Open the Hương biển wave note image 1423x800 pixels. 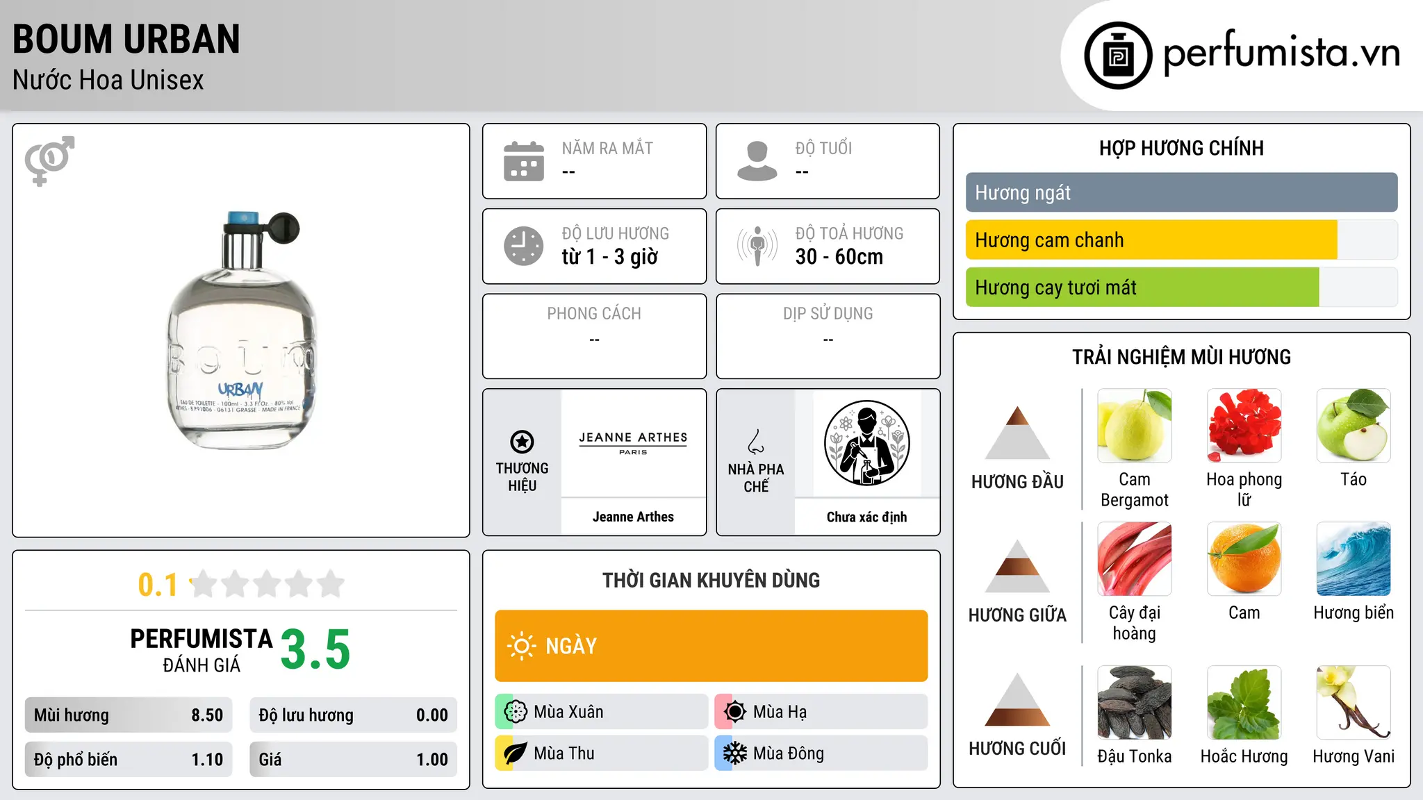[x=1354, y=559]
